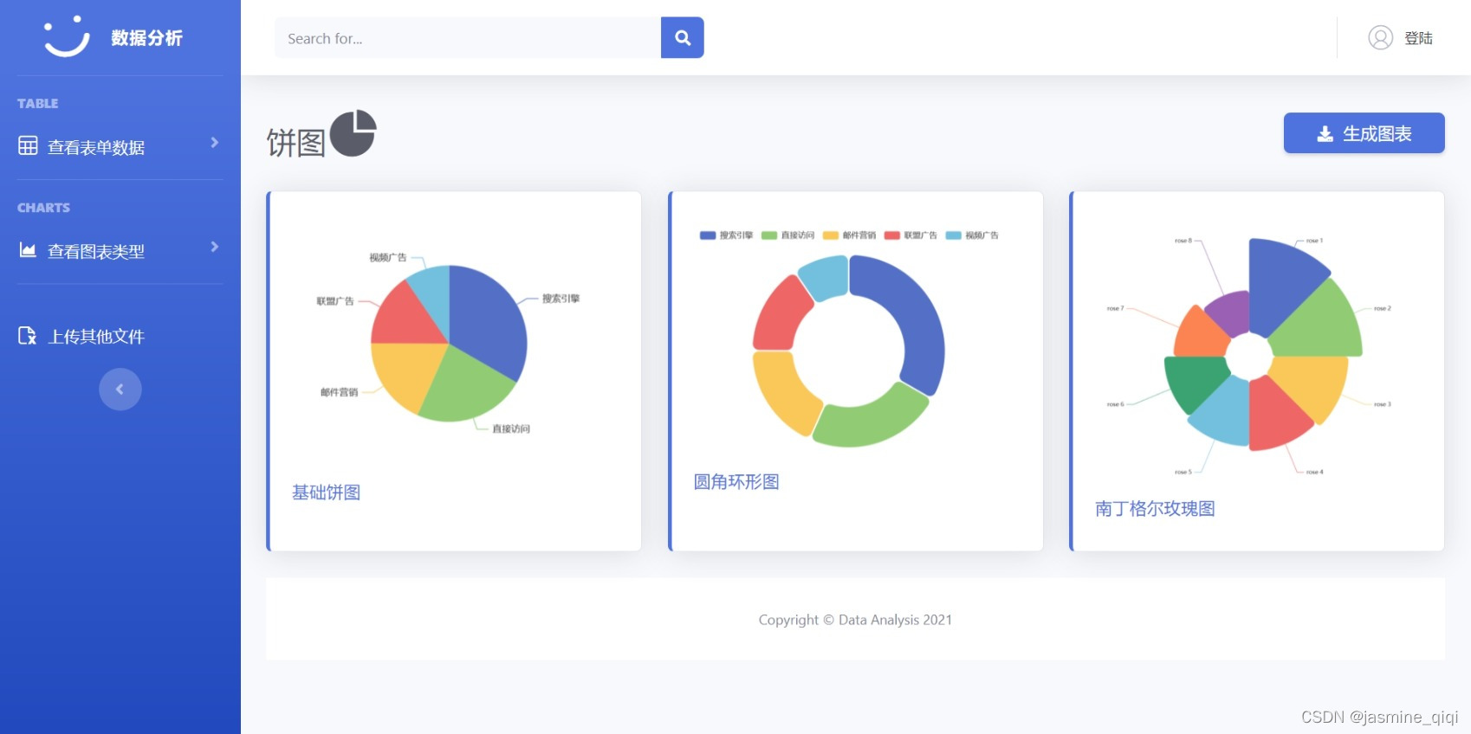Toggle the 直接访问 legend swatch in donut chart
Screen dimensions: 1471x734
pyautogui.click(x=769, y=235)
